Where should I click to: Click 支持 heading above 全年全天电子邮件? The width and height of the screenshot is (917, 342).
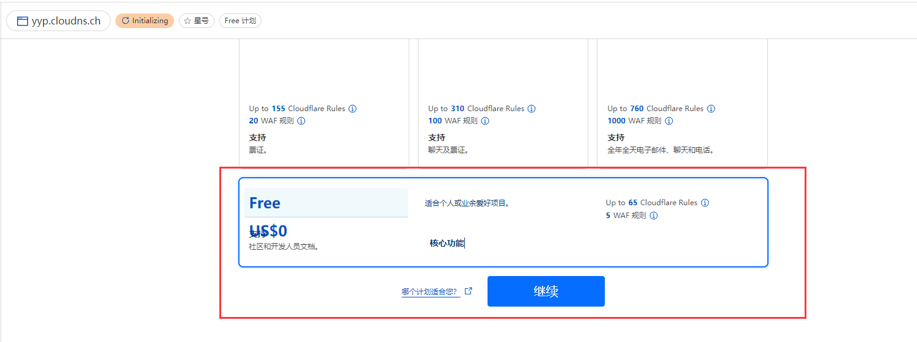coord(616,137)
